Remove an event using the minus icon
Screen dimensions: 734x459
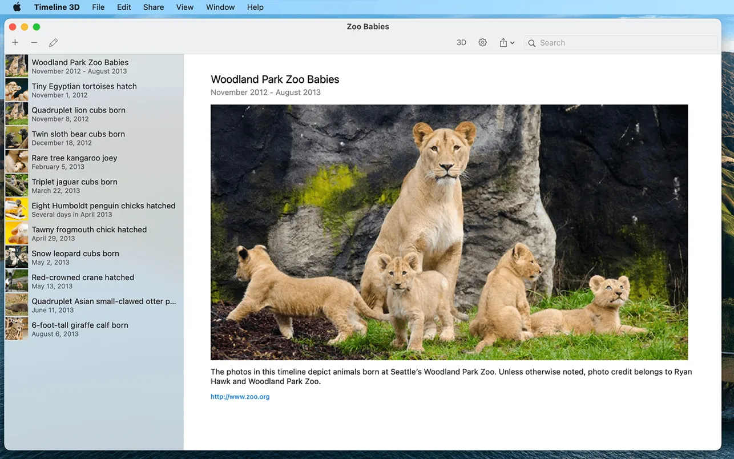pyautogui.click(x=34, y=42)
